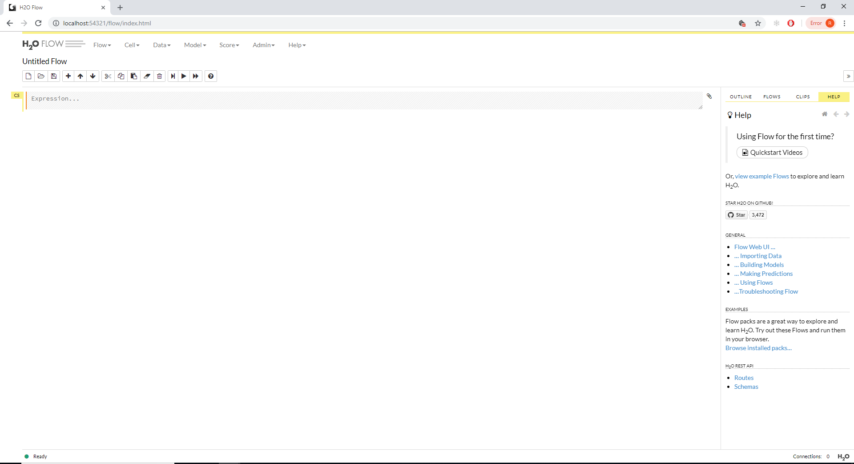
Task: Open the Importing Data help link
Action: click(x=758, y=256)
